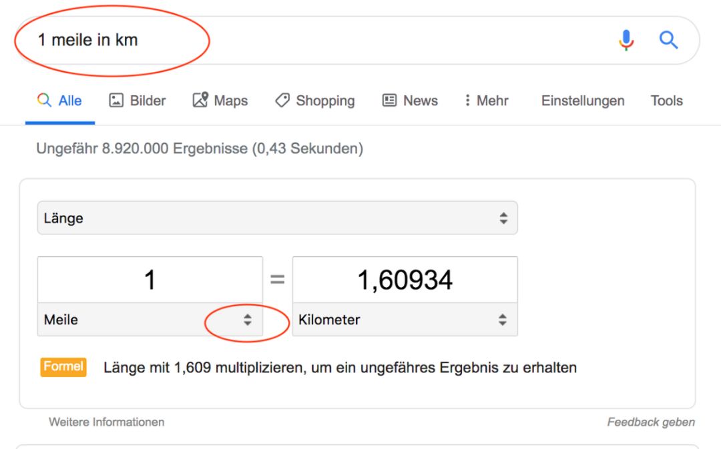Image resolution: width=721 pixels, height=449 pixels.
Task: Click the result count text 'Ungefähr 8.920.000 Ergebnisse'
Action: (142, 149)
